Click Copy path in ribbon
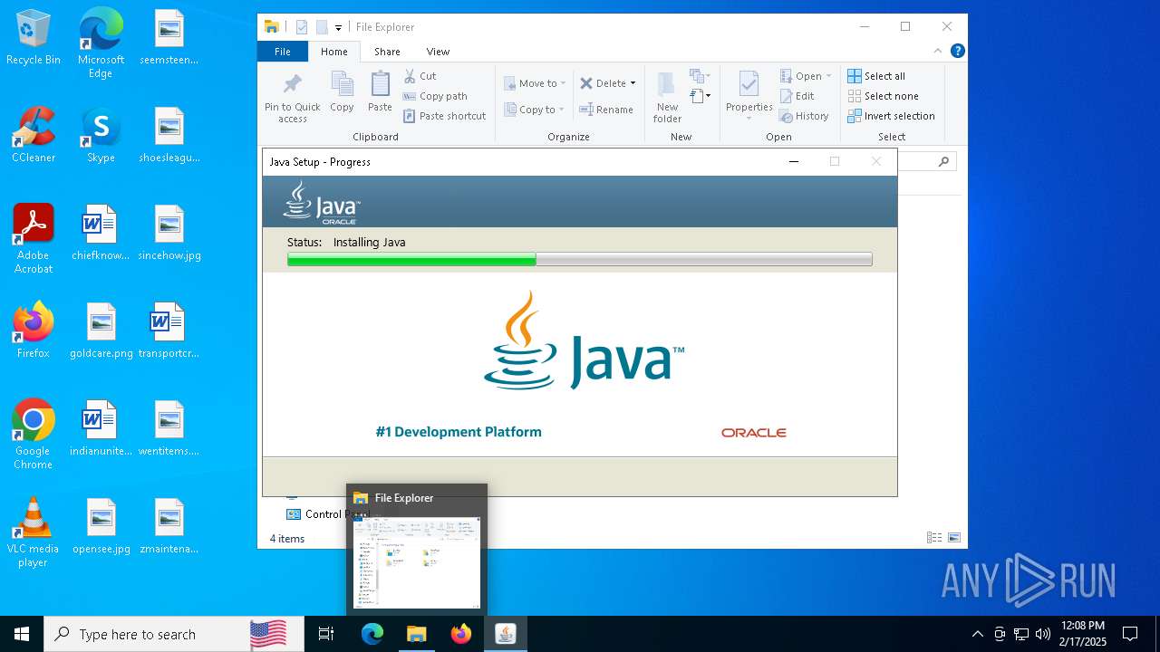 (x=435, y=96)
